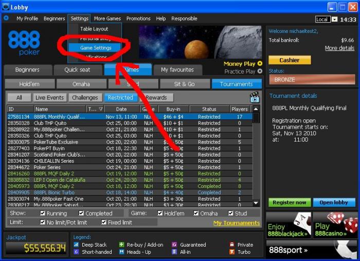Viewport: 360px width, 261px height.
Task: Toggle the No limit/Pot limit checkbox
Action: [x=43, y=222]
